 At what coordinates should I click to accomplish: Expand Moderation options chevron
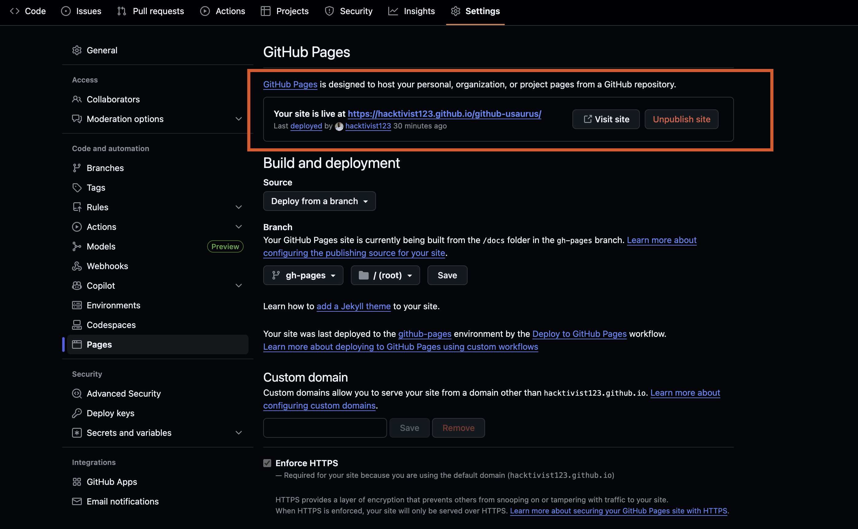238,119
